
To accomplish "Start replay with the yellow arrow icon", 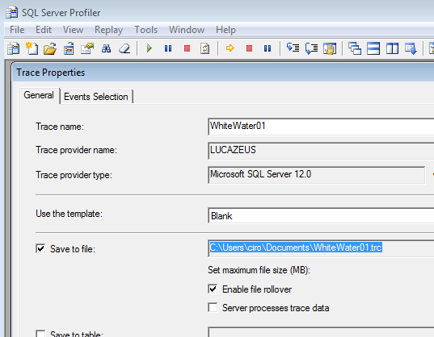I will coord(230,48).
